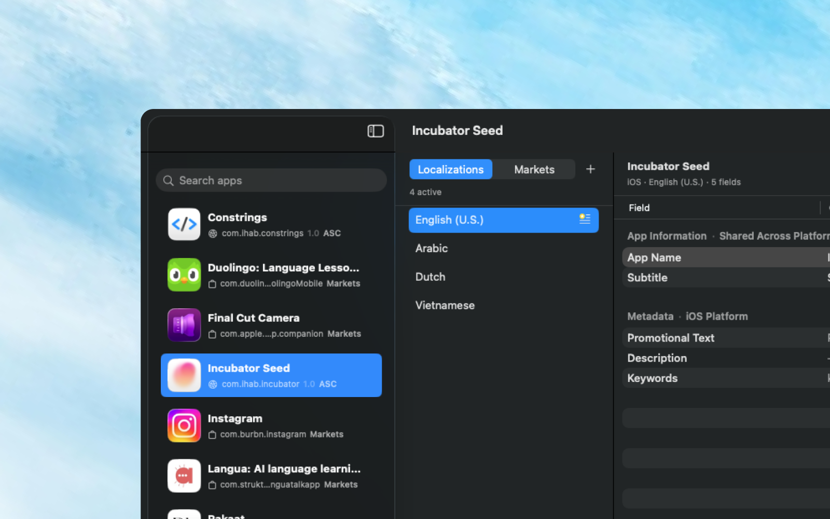The height and width of the screenshot is (519, 830).
Task: Select the Vietnamese localization
Action: (504, 306)
